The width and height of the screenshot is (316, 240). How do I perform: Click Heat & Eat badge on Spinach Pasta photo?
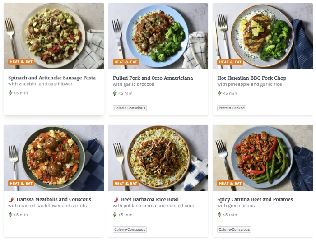tap(21, 62)
